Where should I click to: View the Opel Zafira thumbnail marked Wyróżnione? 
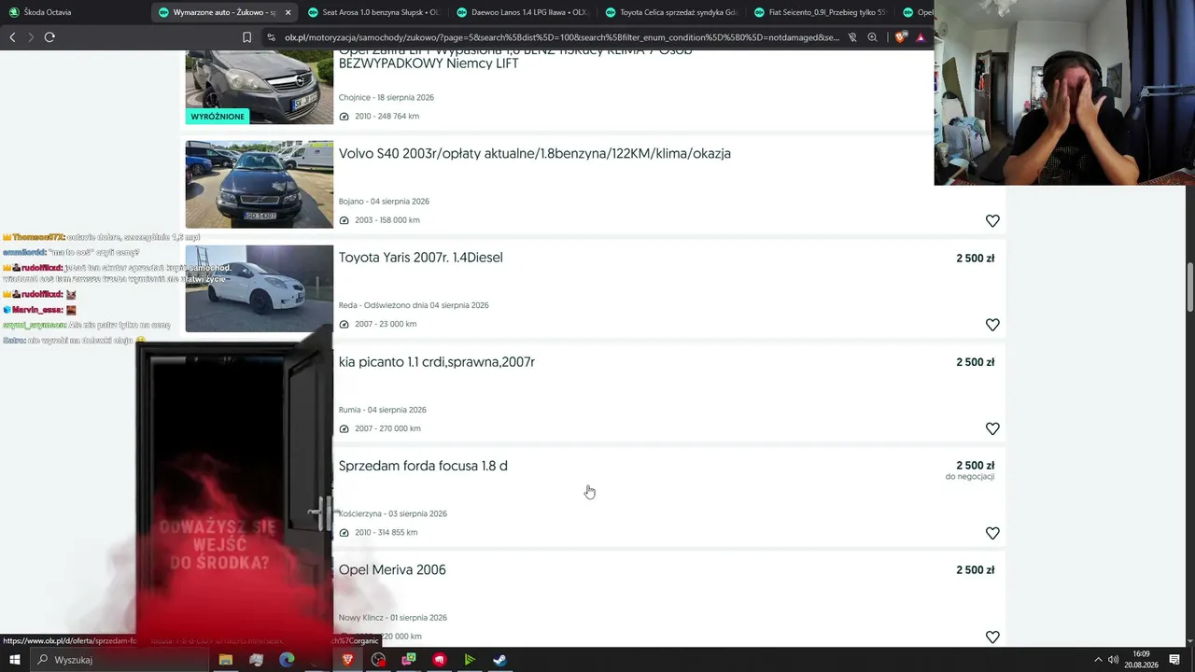pyautogui.click(x=259, y=86)
